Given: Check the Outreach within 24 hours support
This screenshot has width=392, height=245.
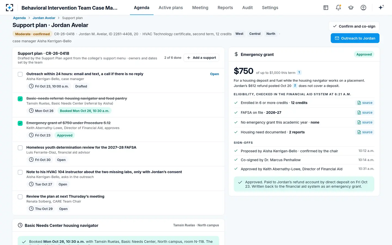Looking at the screenshot, I should point(20,74).
